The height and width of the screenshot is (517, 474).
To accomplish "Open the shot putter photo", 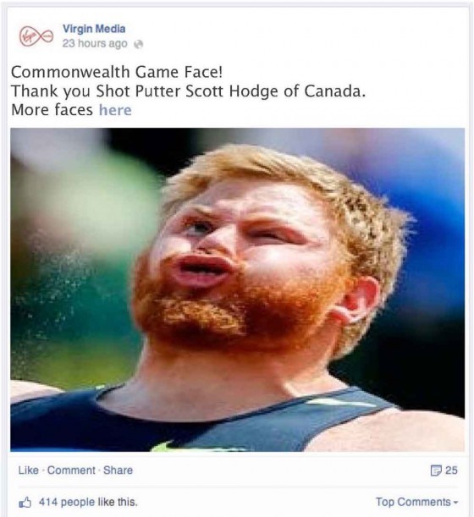I will coord(238,289).
